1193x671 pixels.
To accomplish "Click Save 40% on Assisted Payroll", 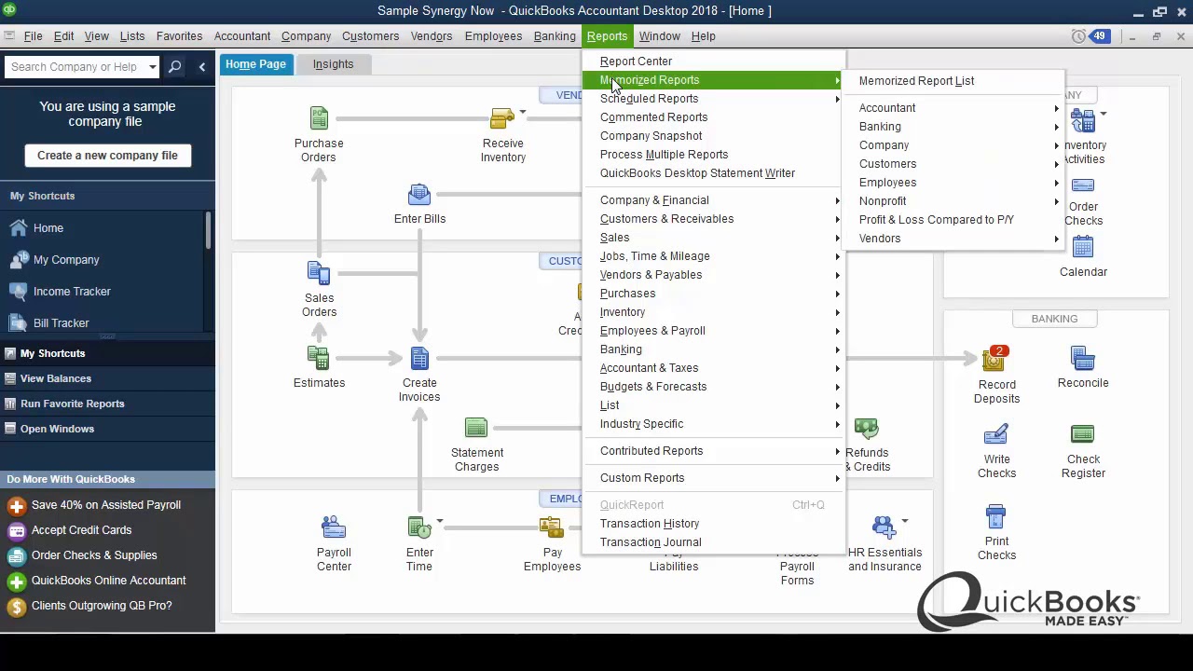I will pyautogui.click(x=106, y=505).
